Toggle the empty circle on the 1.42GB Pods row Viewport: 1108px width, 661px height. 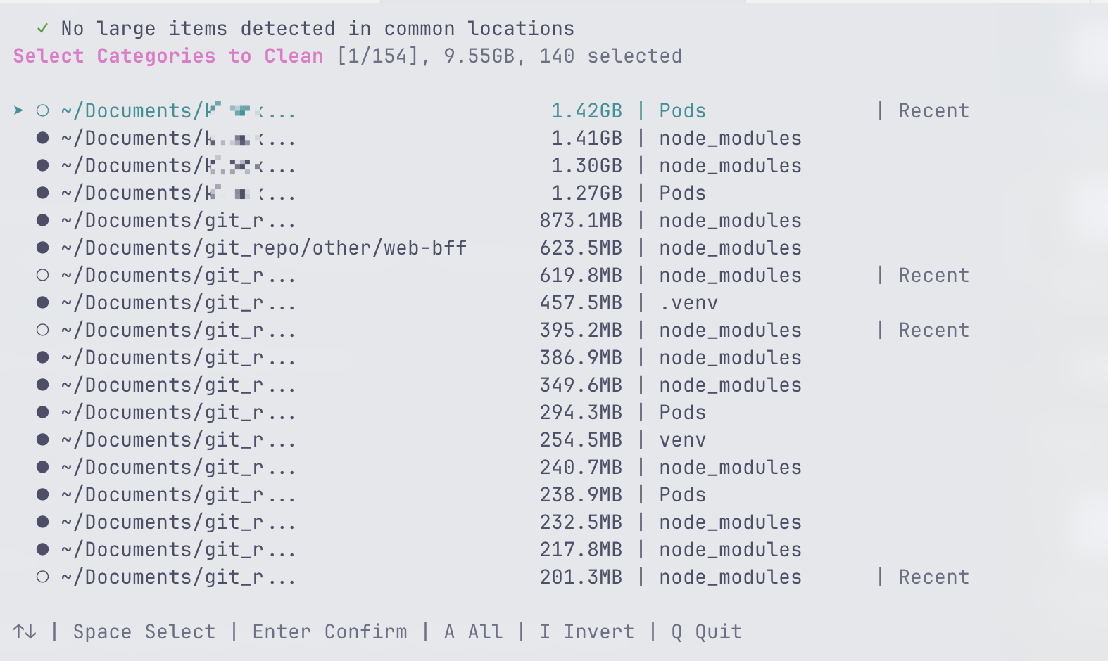(x=43, y=110)
